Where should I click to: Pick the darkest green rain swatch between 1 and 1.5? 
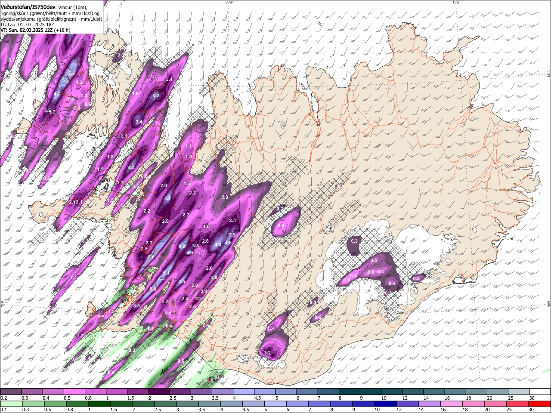99,404
